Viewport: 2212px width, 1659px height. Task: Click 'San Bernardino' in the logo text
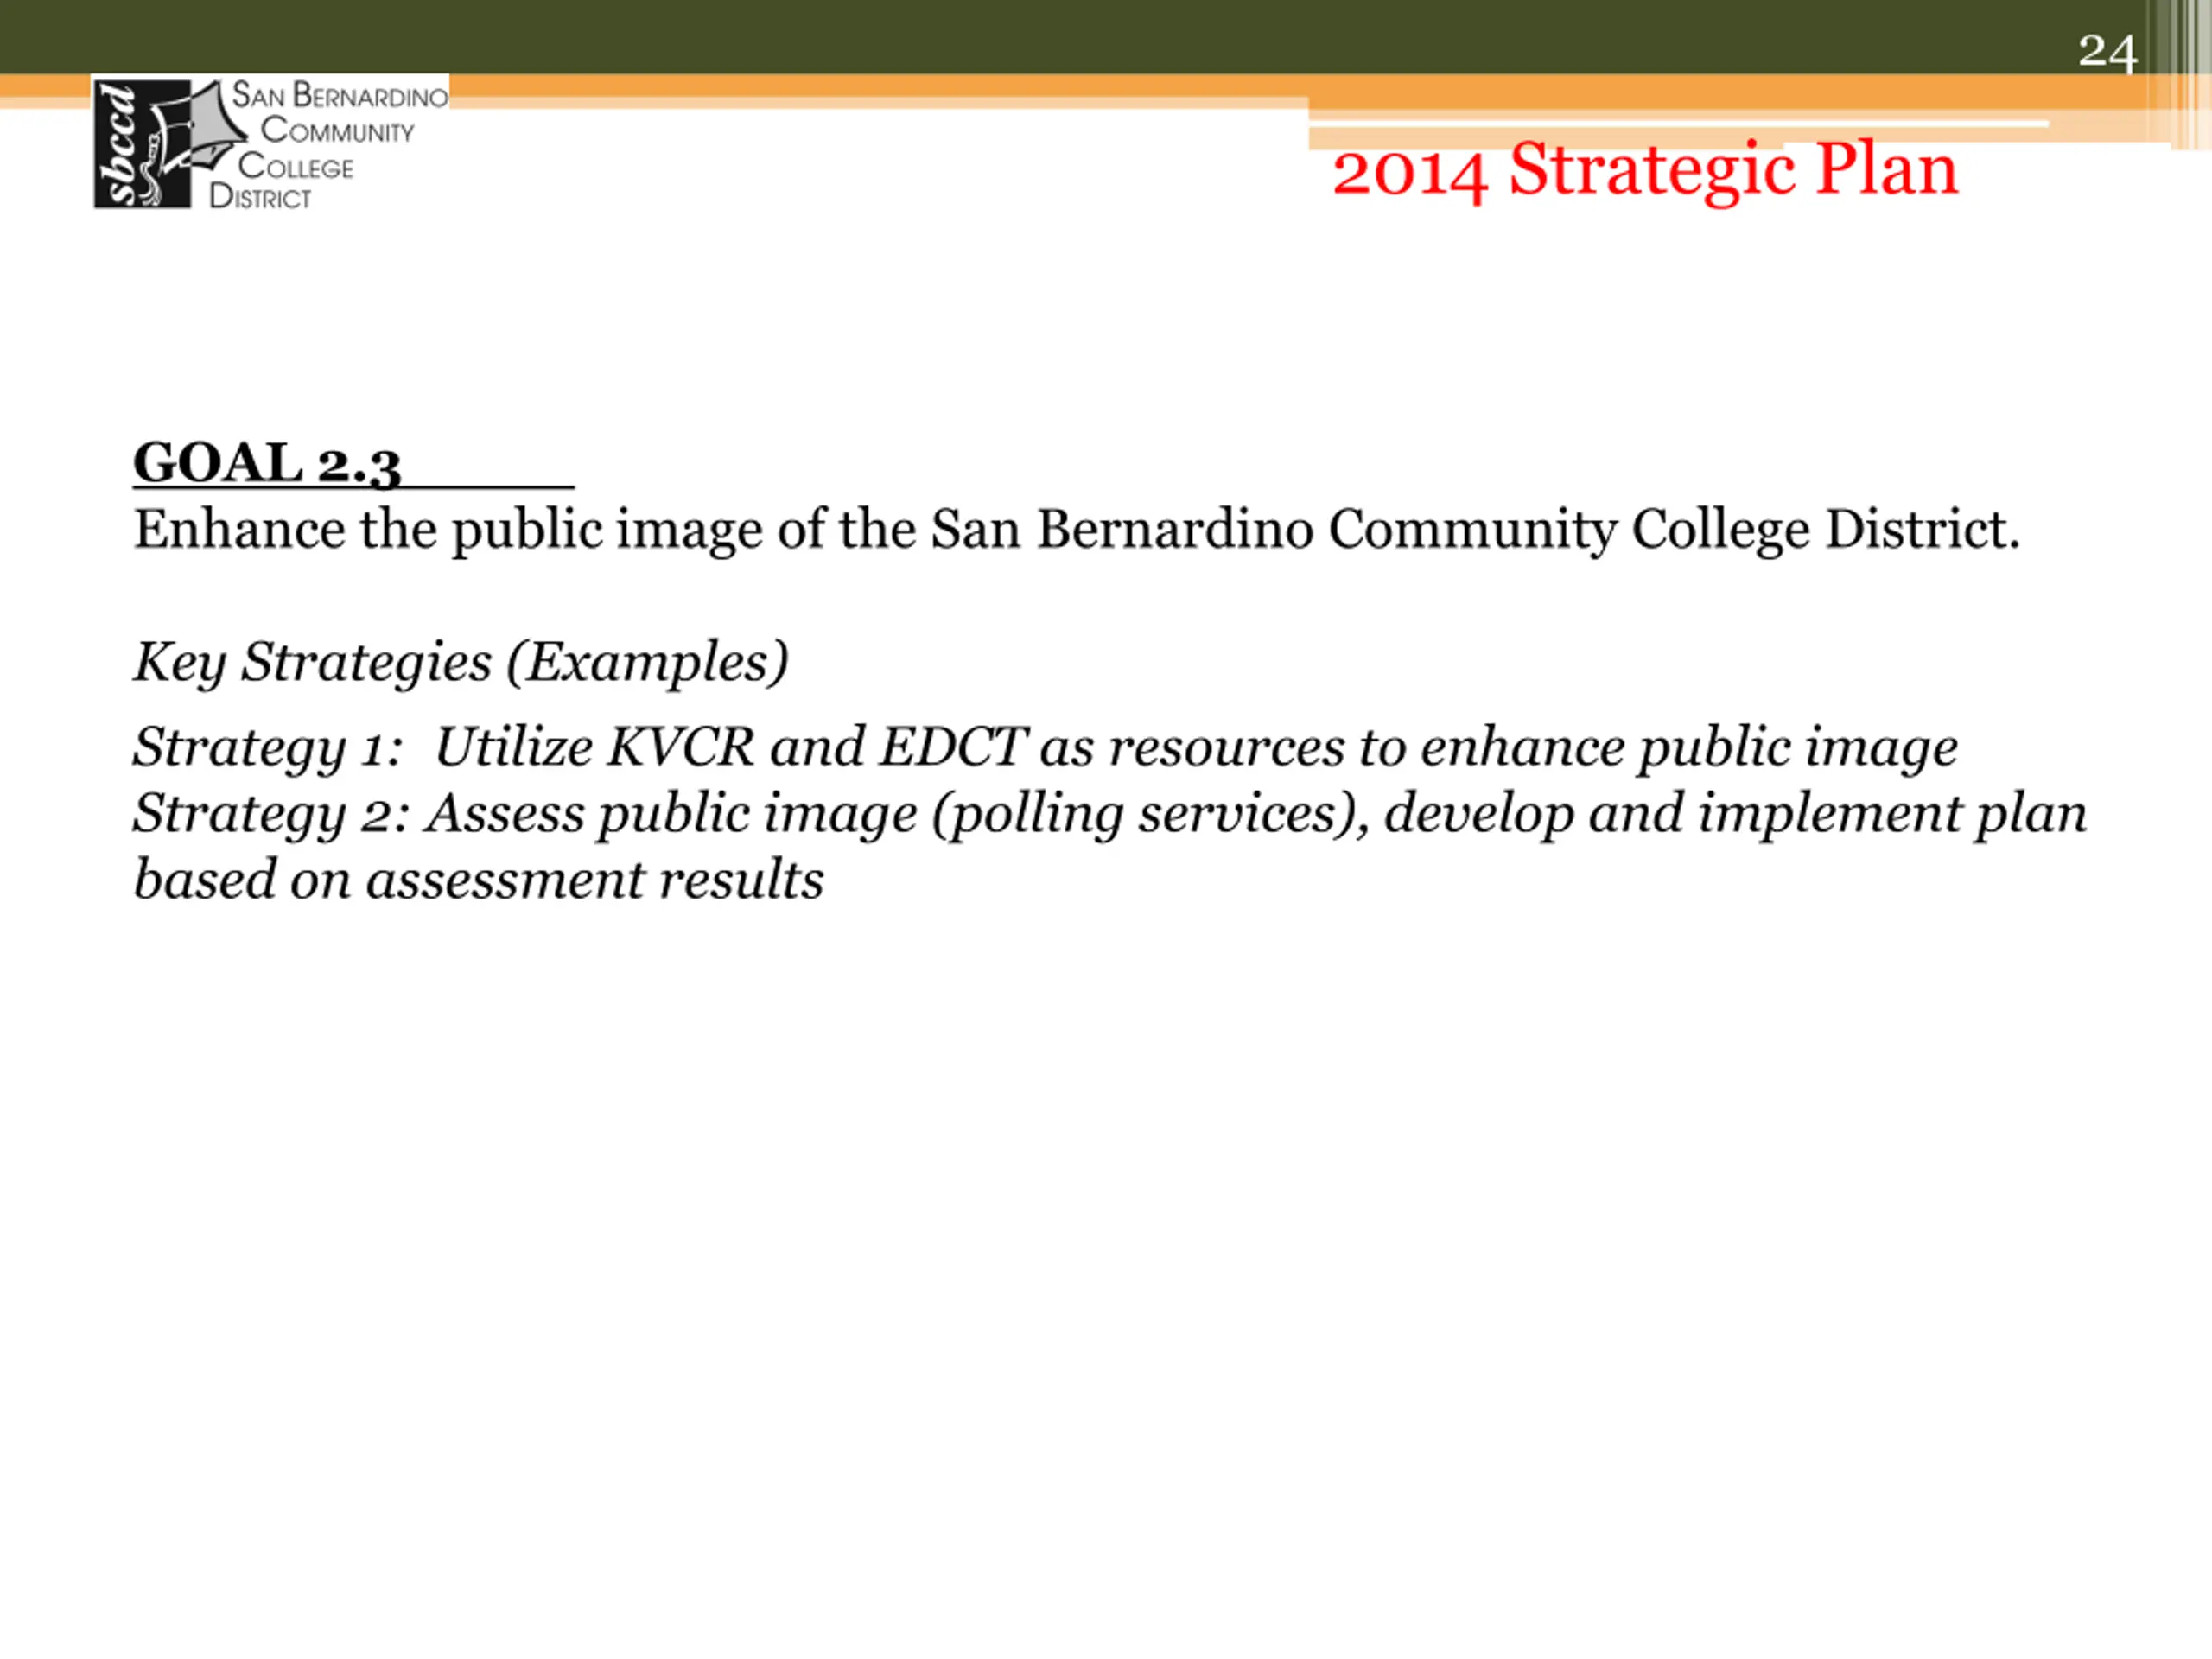pos(340,96)
